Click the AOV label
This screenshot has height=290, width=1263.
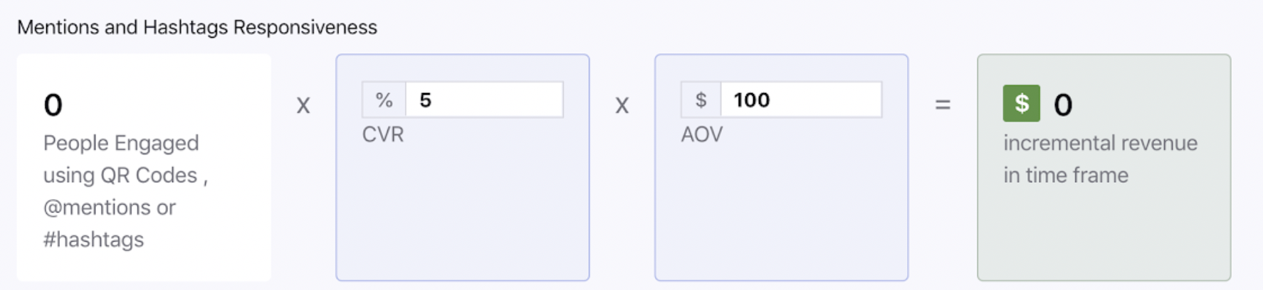(702, 134)
